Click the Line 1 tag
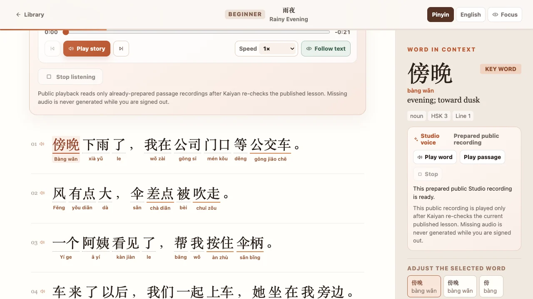Viewport: 533px width, 299px height. [463, 116]
